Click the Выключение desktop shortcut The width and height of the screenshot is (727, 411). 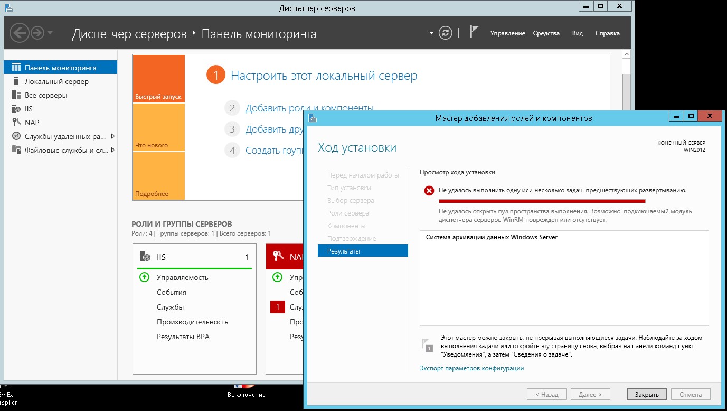tap(247, 391)
